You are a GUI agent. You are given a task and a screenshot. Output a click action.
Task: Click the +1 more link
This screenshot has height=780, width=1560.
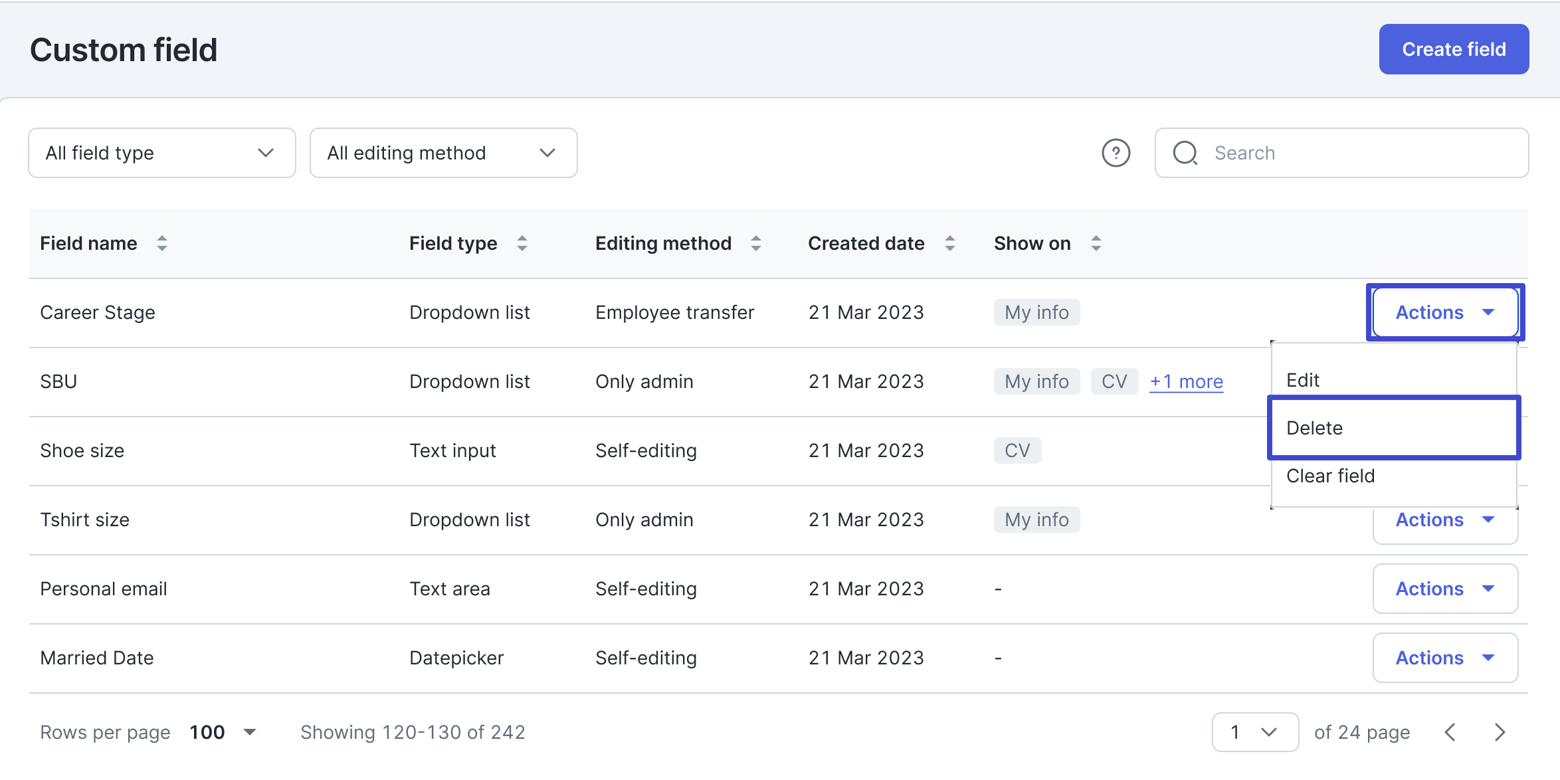(1186, 381)
